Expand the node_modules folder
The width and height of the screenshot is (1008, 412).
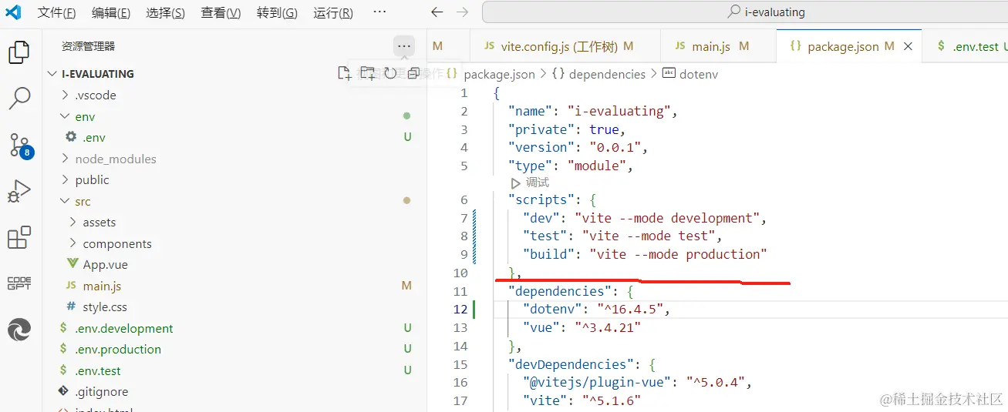tap(65, 159)
